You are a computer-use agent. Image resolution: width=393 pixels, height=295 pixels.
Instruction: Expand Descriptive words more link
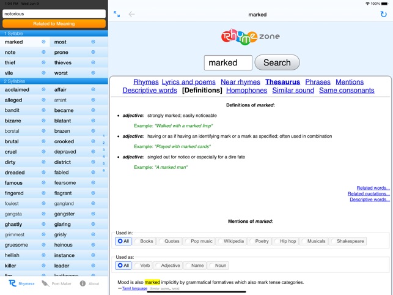tap(369, 200)
